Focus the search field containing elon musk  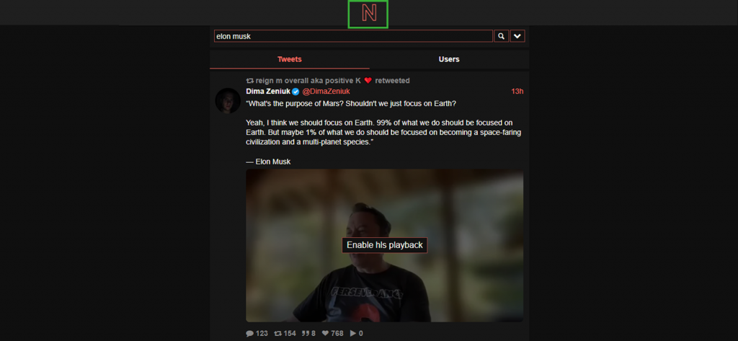(353, 36)
